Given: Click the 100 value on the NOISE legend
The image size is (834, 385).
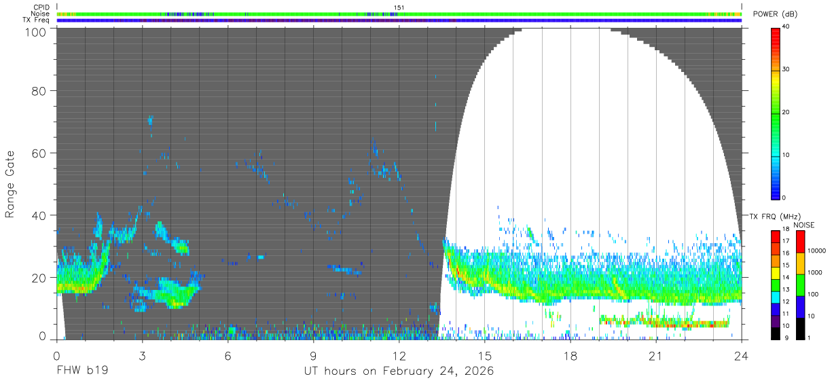Looking at the screenshot, I should 812,294.
